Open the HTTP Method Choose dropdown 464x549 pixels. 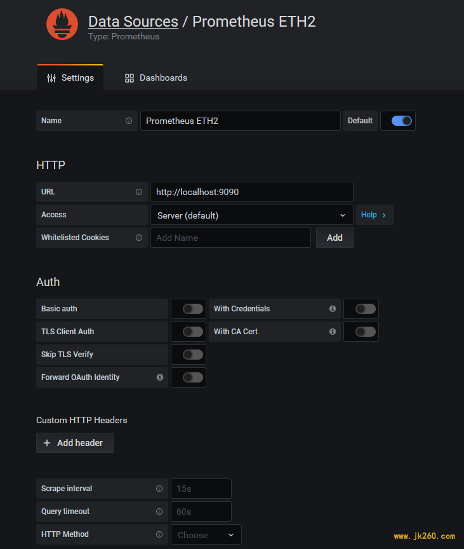pyautogui.click(x=206, y=534)
